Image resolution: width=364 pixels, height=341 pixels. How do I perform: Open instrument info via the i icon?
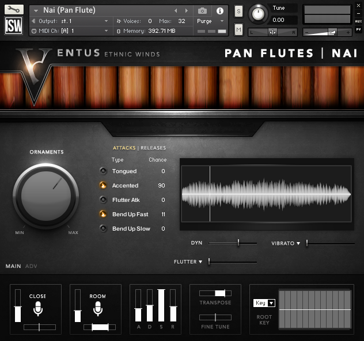pyautogui.click(x=219, y=11)
